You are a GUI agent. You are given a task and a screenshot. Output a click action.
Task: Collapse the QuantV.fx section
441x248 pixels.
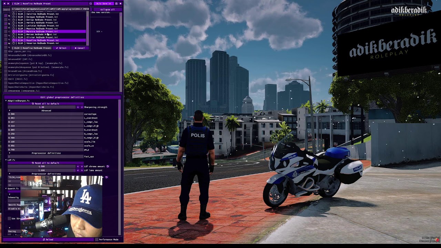pos(6,188)
